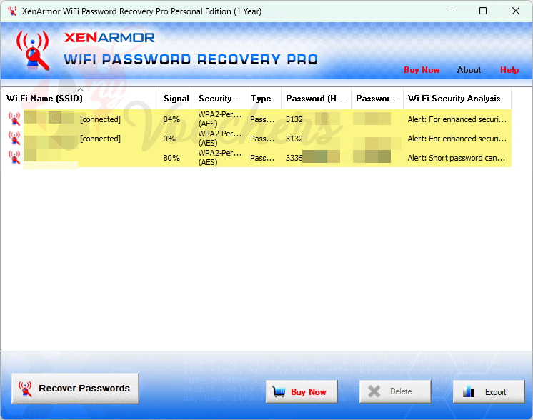Click the XenArmor app icon in title bar

coord(12,11)
